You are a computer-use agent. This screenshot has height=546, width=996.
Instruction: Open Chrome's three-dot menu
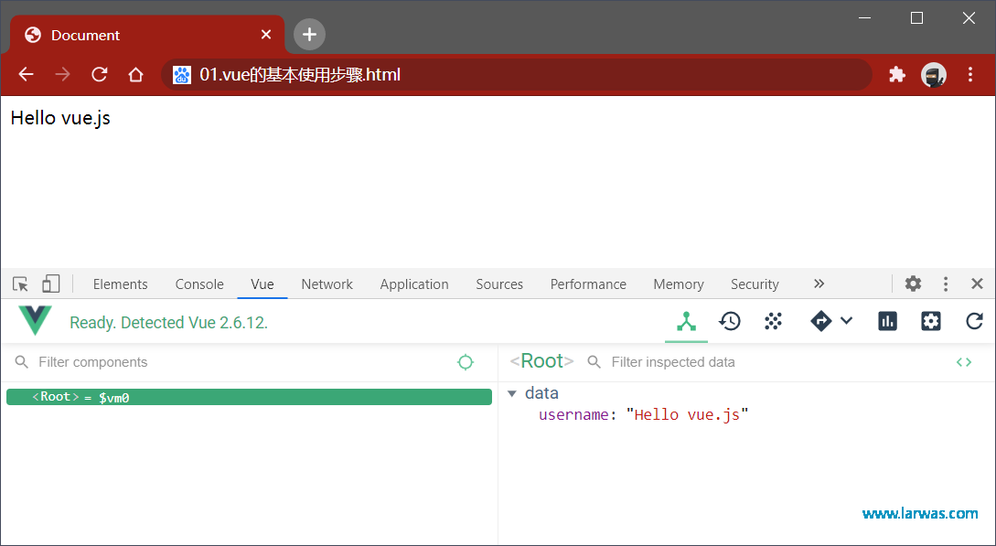970,74
